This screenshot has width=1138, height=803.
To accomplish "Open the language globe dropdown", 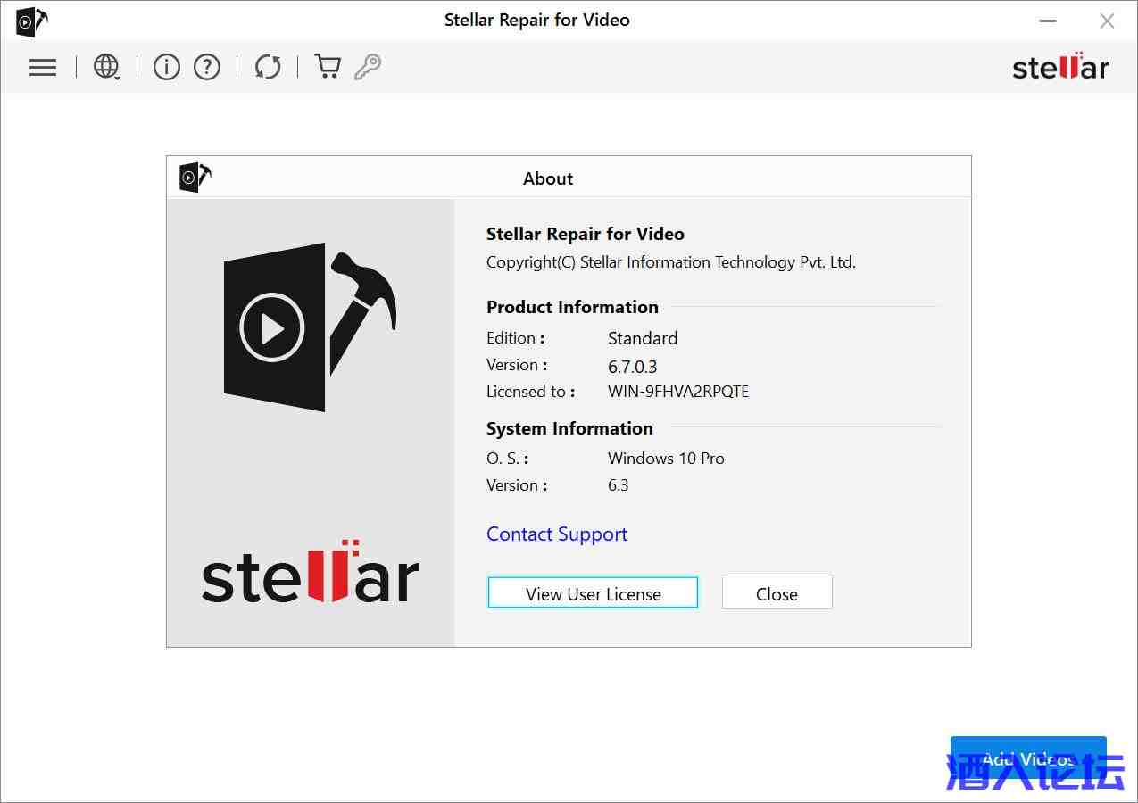I will (107, 67).
